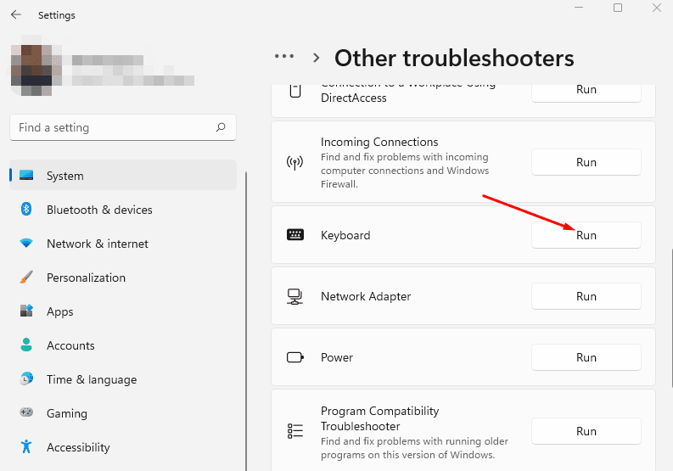Open Network & internet settings
The height and width of the screenshot is (471, 673).
pyautogui.click(x=123, y=244)
